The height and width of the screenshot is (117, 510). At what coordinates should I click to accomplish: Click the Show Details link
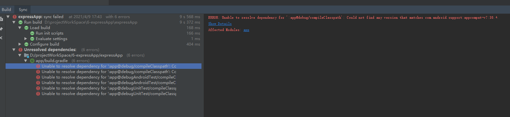coord(220,24)
